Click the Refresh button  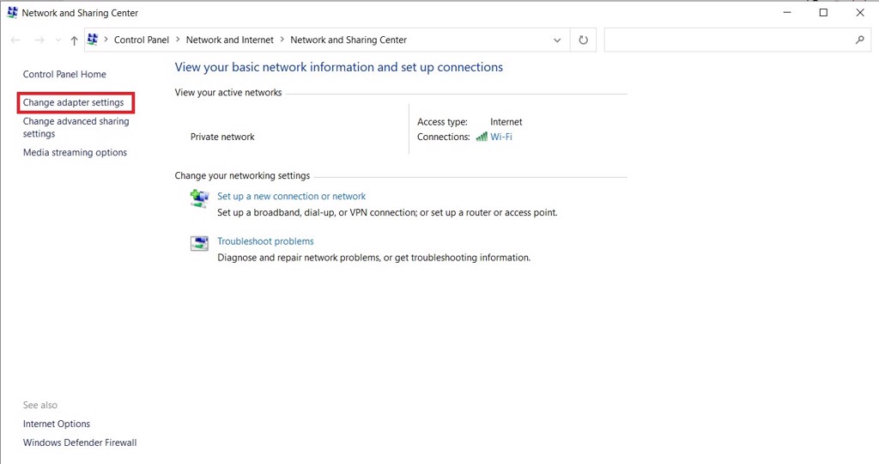(x=584, y=40)
